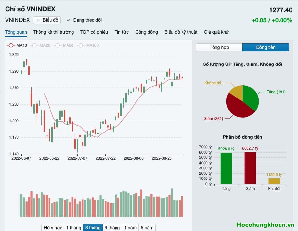
Task: View the Giá quá khứ tab
Action: tap(216, 32)
